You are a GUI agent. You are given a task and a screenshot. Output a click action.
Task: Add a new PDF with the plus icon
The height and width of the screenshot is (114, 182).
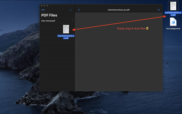(x=71, y=10)
